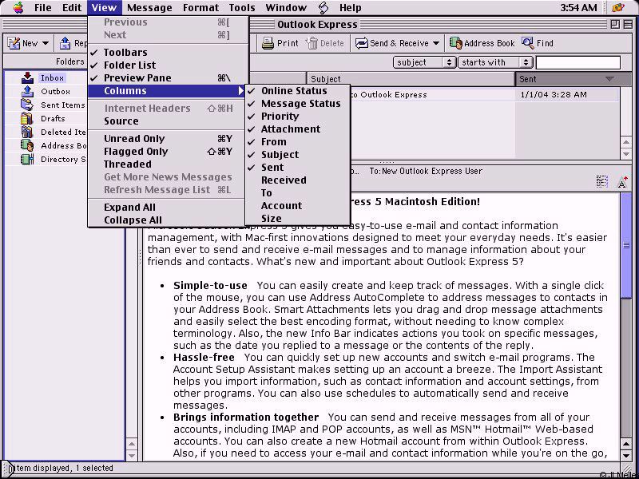Select the Drafts folder icon
Viewport: 639px width, 479px height.
tap(27, 118)
